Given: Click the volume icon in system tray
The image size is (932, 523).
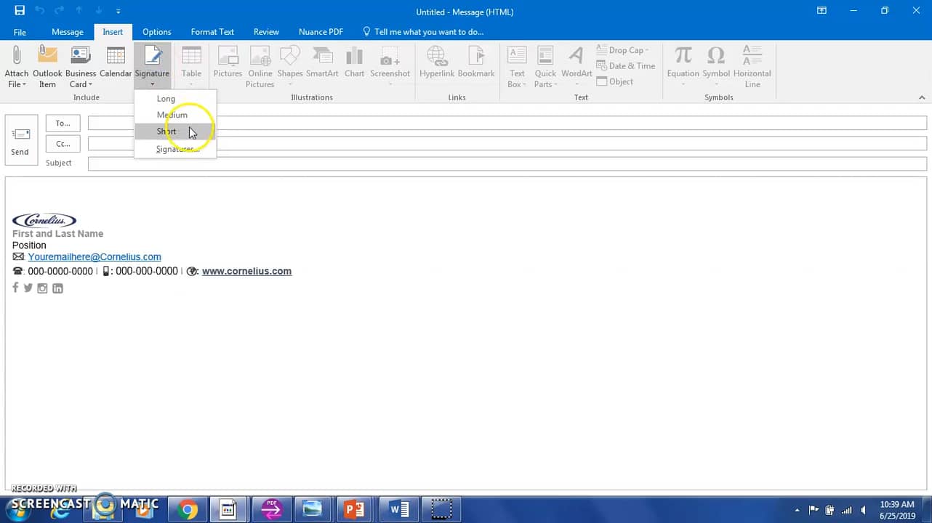Looking at the screenshot, I should click(863, 510).
